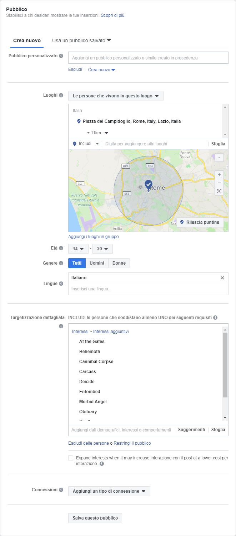Enable Expand interests checkbox
The height and width of the screenshot is (536, 236).
[71, 458]
